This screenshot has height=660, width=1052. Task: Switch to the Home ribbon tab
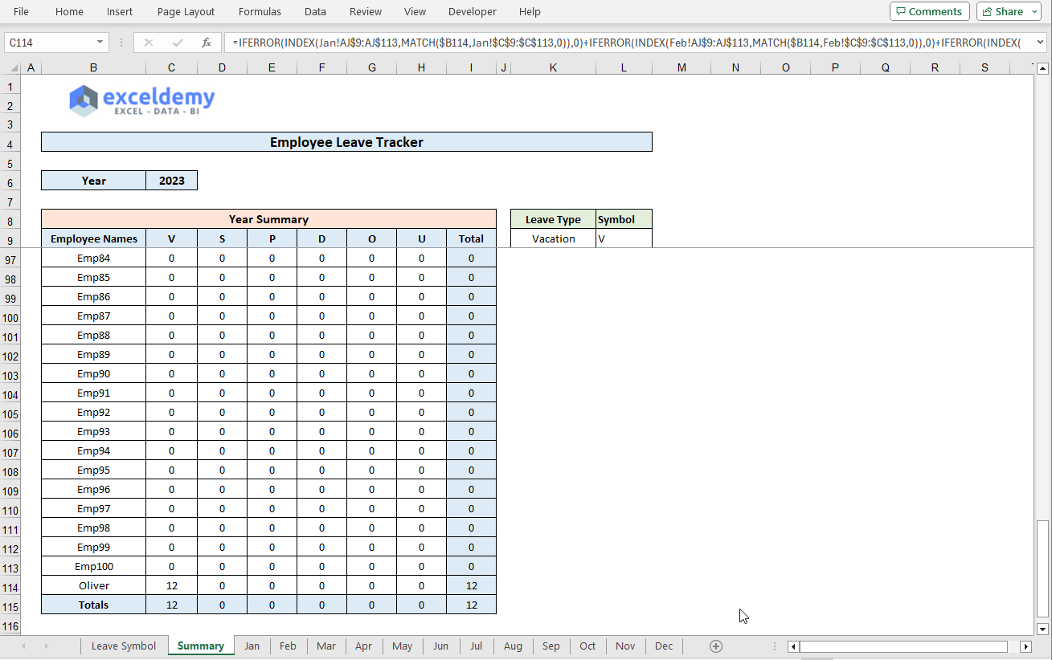[x=69, y=11]
